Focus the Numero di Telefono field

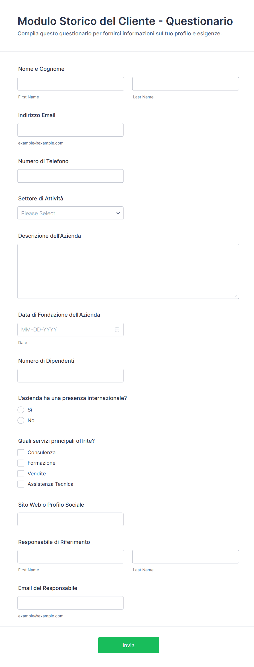(70, 176)
